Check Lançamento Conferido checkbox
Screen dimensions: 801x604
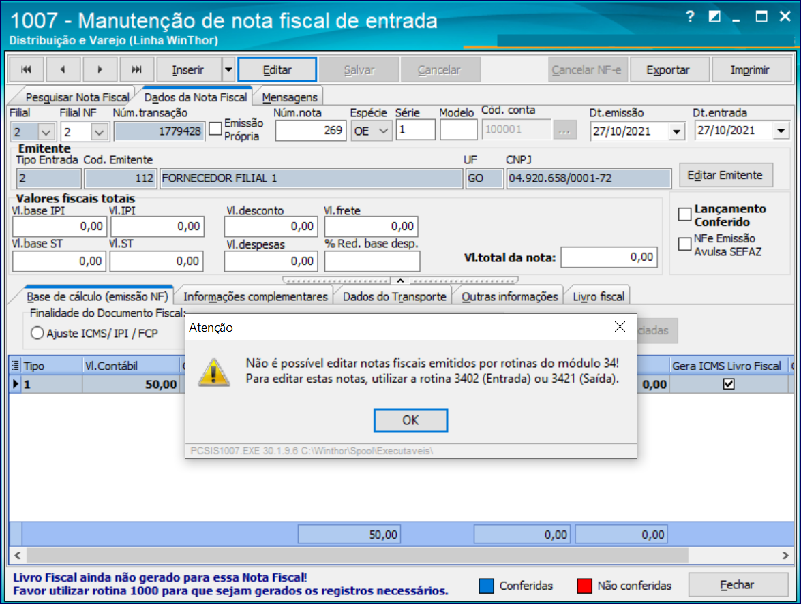click(x=684, y=214)
